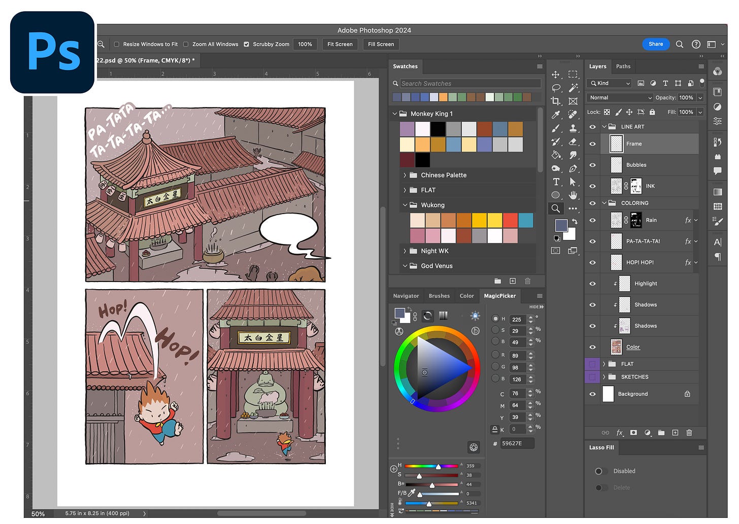This screenshot has width=739, height=524.
Task: Hide the Bubbles layer
Action: click(592, 165)
